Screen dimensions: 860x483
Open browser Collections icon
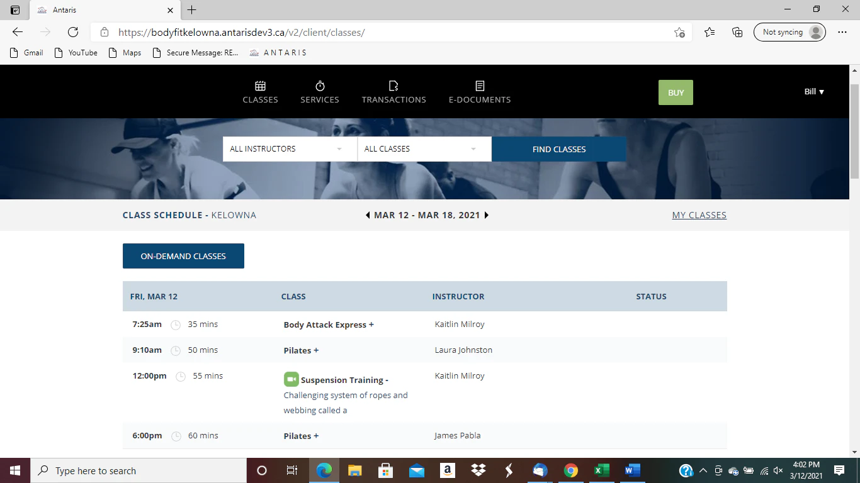(737, 32)
